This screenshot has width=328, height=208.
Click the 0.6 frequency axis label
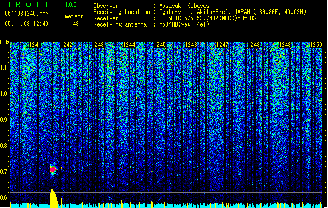pyautogui.click(x=4, y=198)
